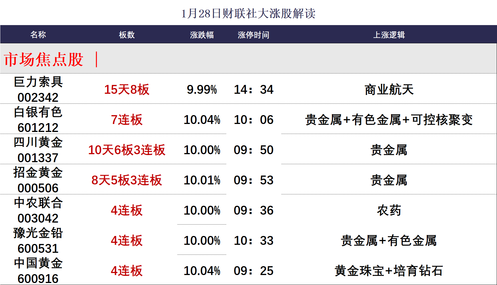Select the 板数 column header
497x285 pixels.
pos(127,34)
